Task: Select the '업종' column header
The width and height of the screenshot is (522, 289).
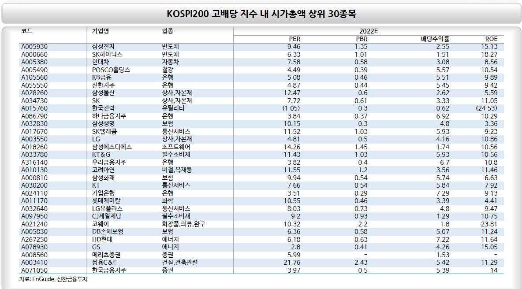Action: point(168,31)
